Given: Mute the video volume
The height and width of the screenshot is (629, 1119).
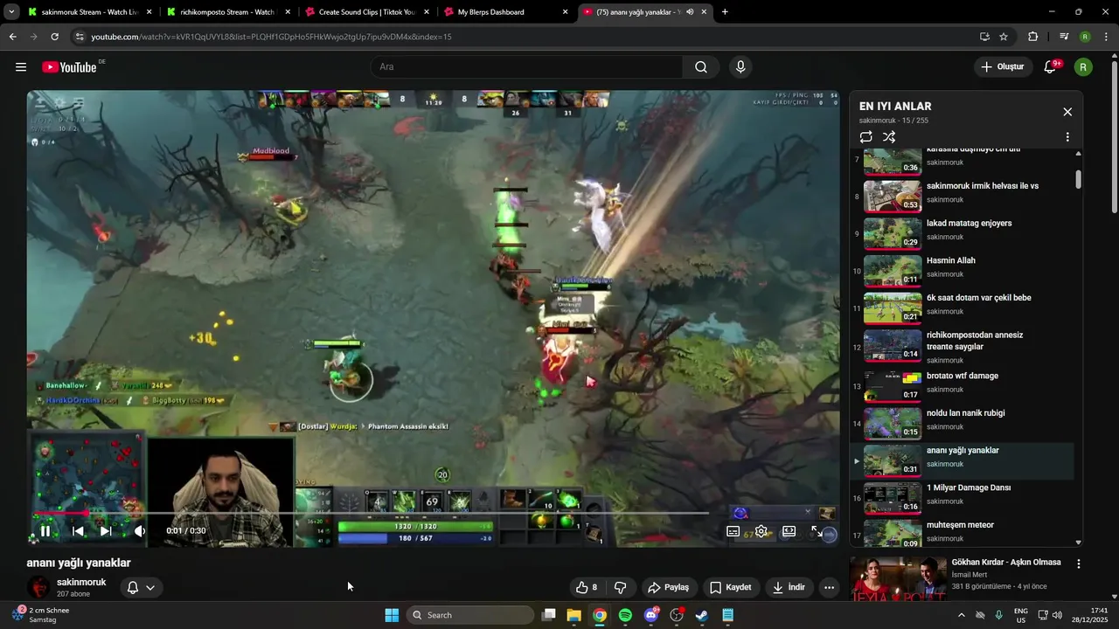Looking at the screenshot, I should point(140,530).
